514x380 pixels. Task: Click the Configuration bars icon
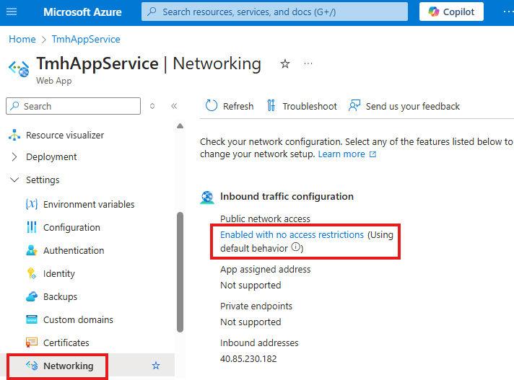(x=32, y=227)
